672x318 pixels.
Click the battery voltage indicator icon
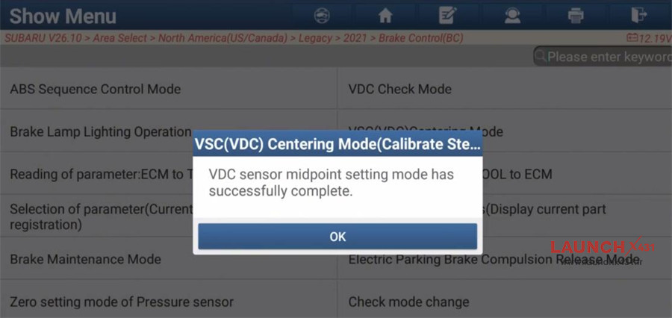click(x=632, y=37)
